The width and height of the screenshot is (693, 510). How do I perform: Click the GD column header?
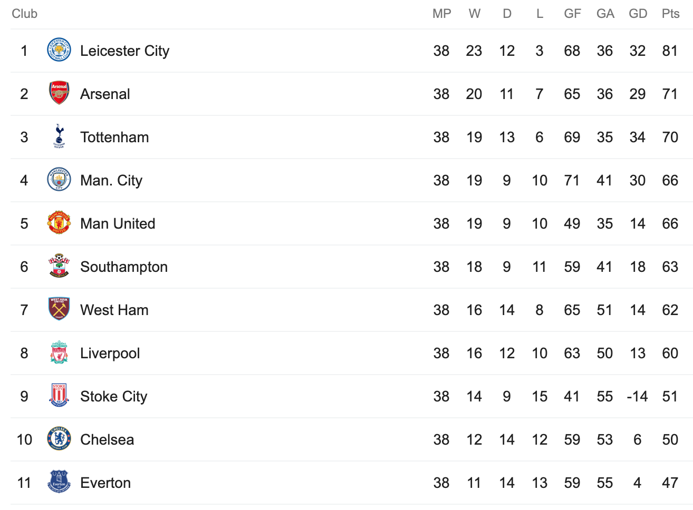[638, 14]
